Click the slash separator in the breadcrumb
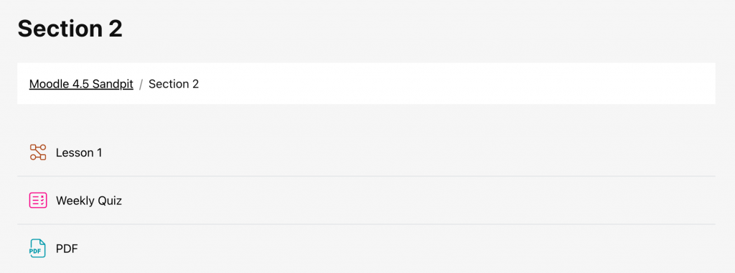 [141, 85]
